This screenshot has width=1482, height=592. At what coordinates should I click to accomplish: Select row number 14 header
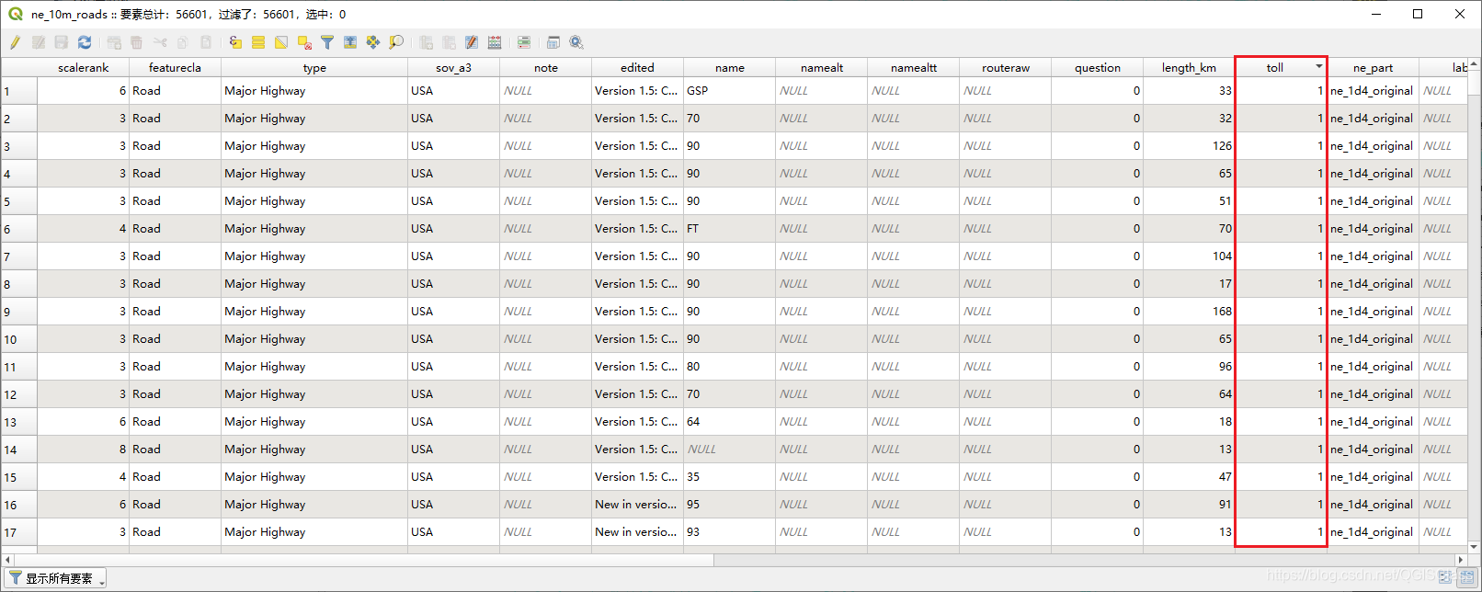18,450
